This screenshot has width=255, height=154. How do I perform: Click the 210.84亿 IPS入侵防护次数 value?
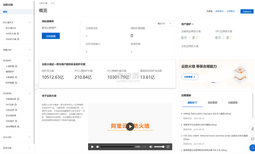click(x=83, y=77)
